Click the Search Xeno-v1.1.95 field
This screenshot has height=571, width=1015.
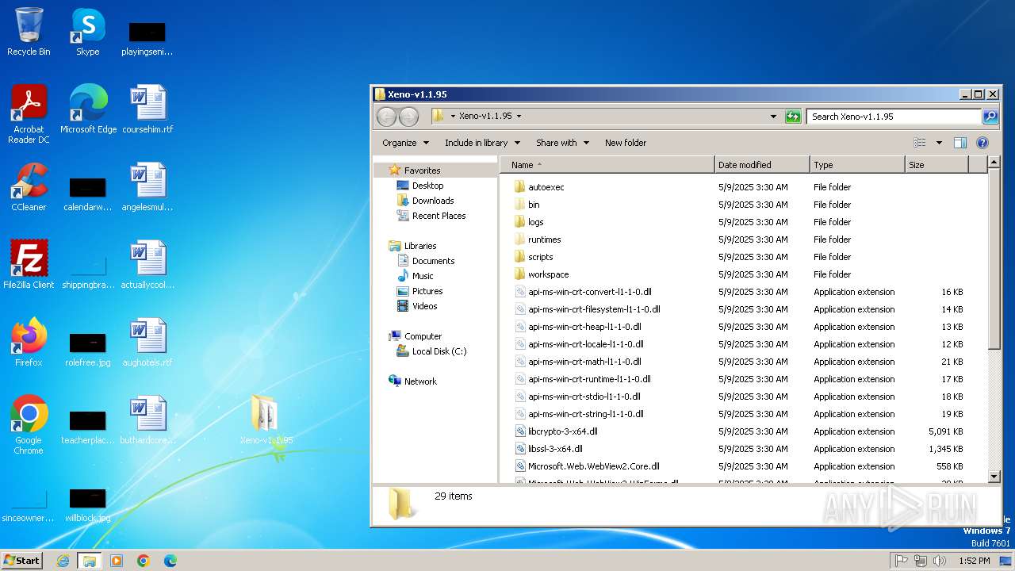pos(894,117)
